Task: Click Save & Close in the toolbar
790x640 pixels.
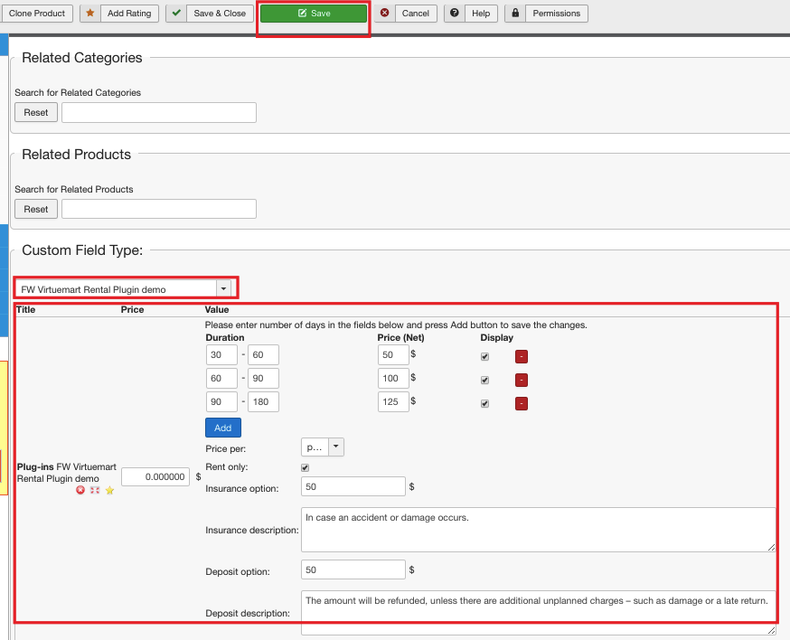Action: [210, 14]
